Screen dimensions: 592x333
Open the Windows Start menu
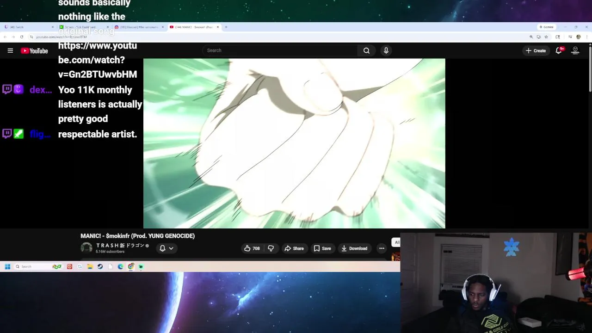[x=7, y=266]
